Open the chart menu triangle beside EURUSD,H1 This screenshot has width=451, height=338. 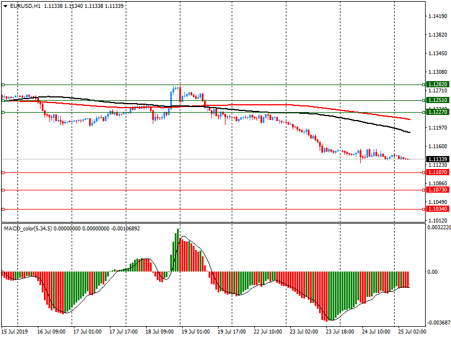click(5, 6)
